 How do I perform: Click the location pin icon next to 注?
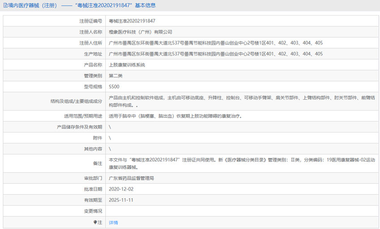(95, 222)
